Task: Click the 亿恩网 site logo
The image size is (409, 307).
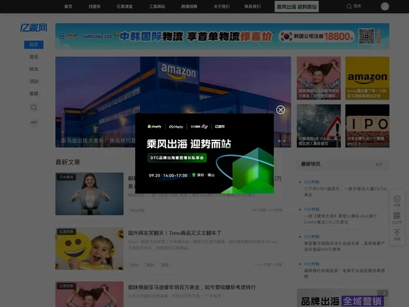Action: pyautogui.click(x=34, y=27)
